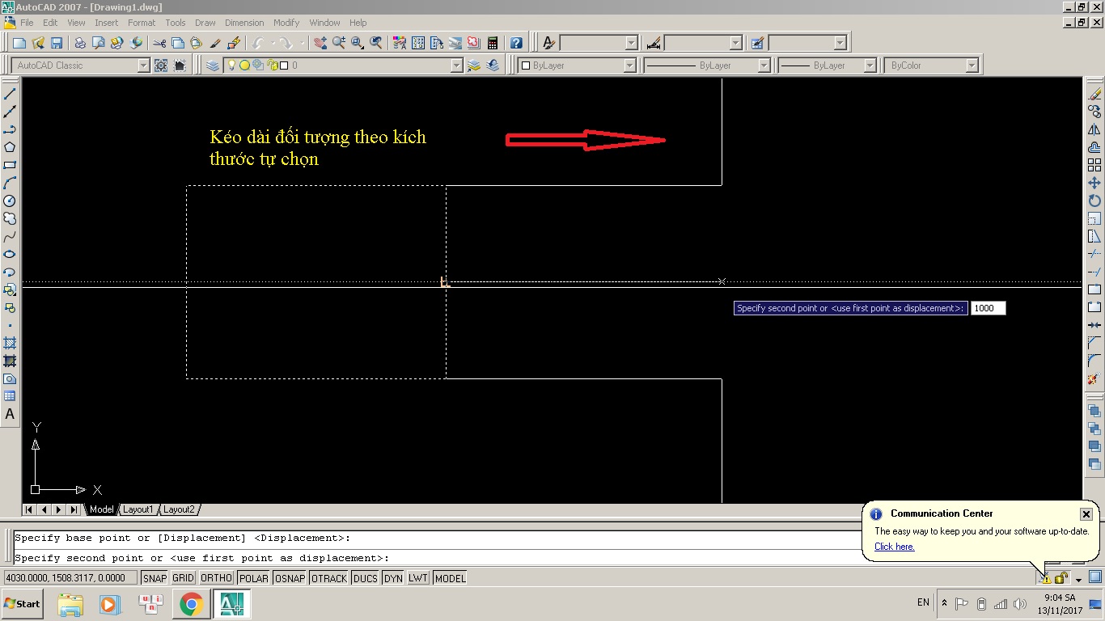Open QuickCalc from the toolbar
Viewport: 1105px width, 621px height.
coord(493,42)
